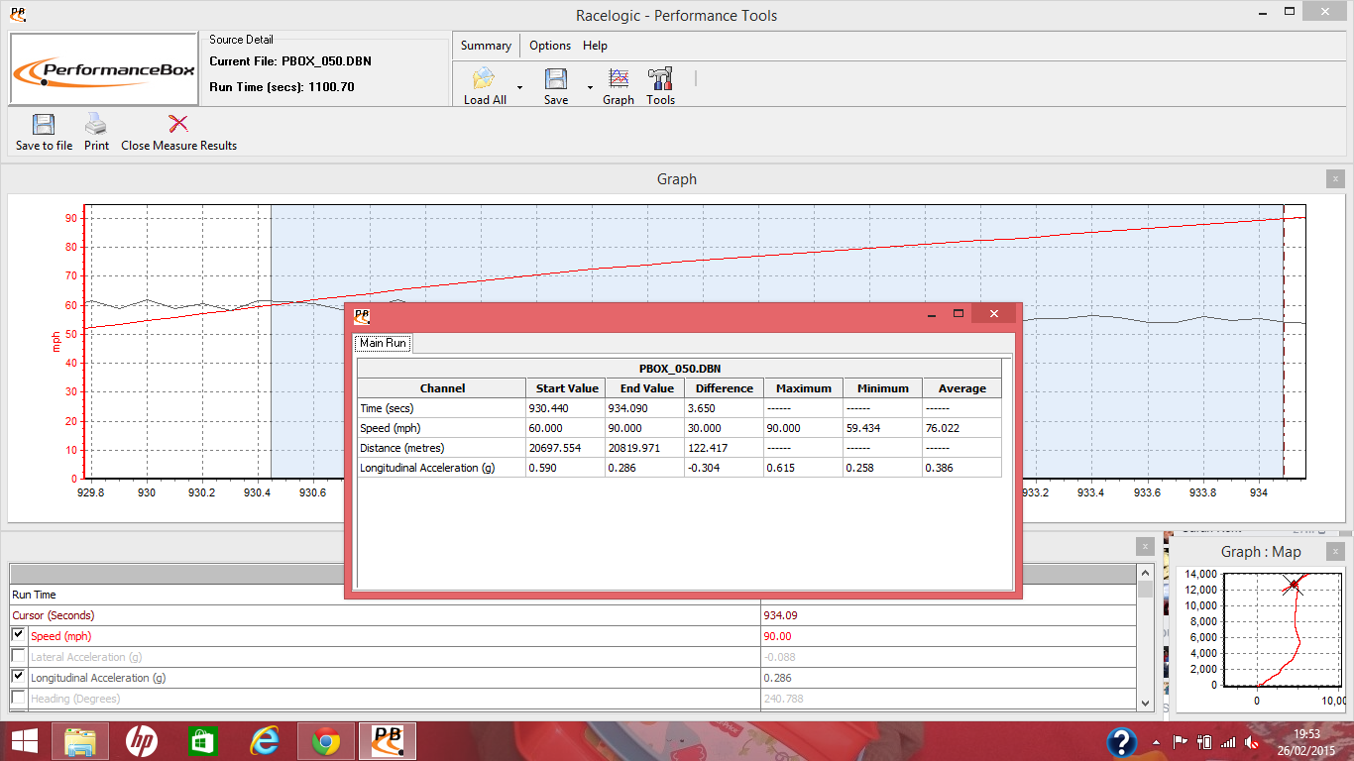The height and width of the screenshot is (761, 1354).
Task: Close the Graph panel with its x button
Action: (x=1335, y=179)
